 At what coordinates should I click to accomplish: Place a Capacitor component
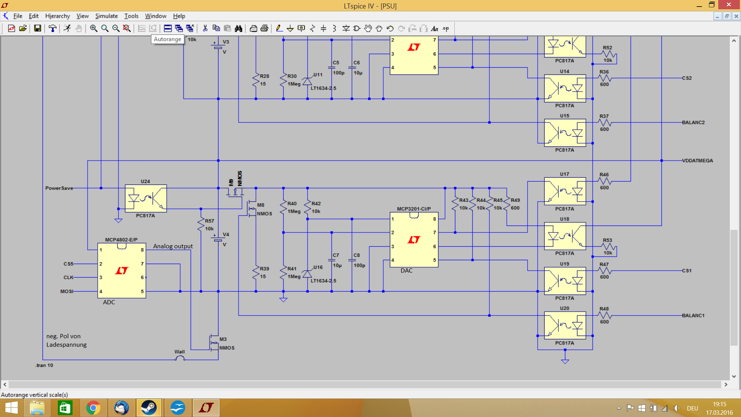tap(323, 28)
